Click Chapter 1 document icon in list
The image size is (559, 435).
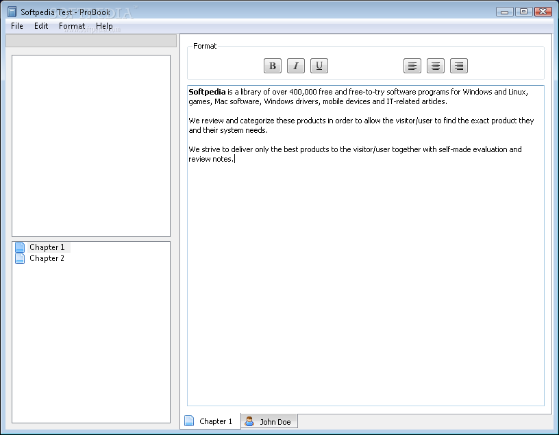(20, 247)
